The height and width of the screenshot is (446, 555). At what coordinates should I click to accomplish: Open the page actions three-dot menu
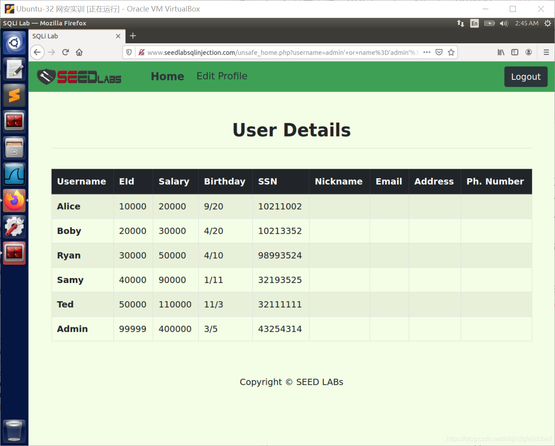point(427,52)
